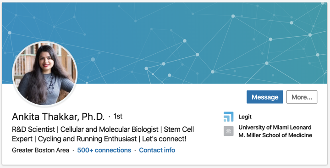Click the 1st degree connection badge
330x168 pixels.
pyautogui.click(x=118, y=116)
